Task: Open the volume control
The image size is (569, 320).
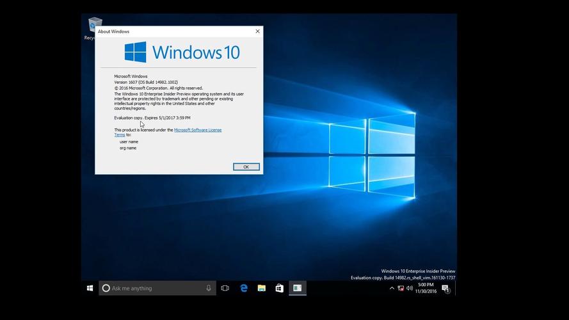Action: [410, 288]
